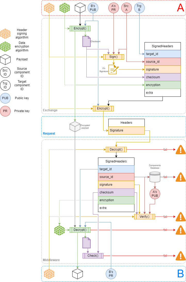Click the B's PUB key circle at top

click(x=93, y=8)
